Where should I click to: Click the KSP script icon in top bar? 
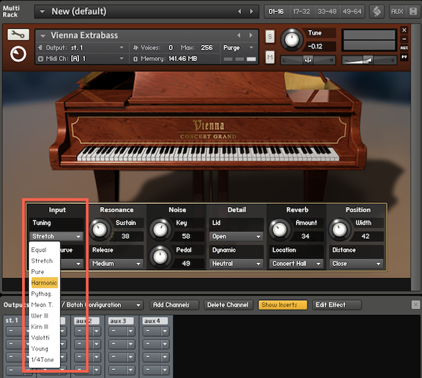tap(376, 11)
